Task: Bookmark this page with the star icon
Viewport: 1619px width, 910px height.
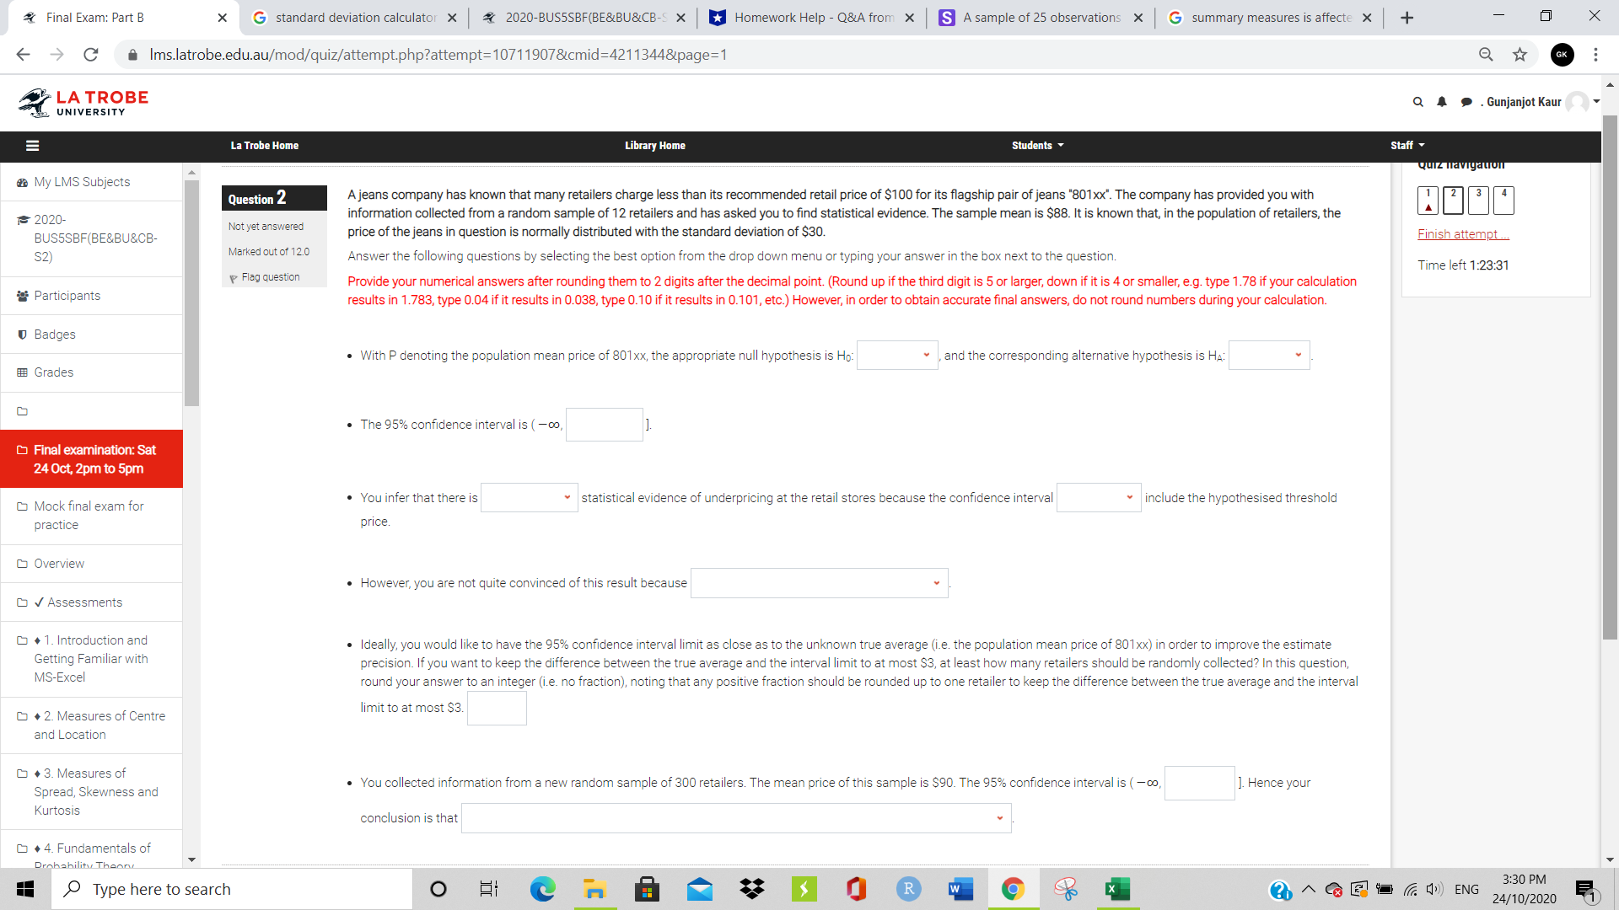Action: point(1520,54)
